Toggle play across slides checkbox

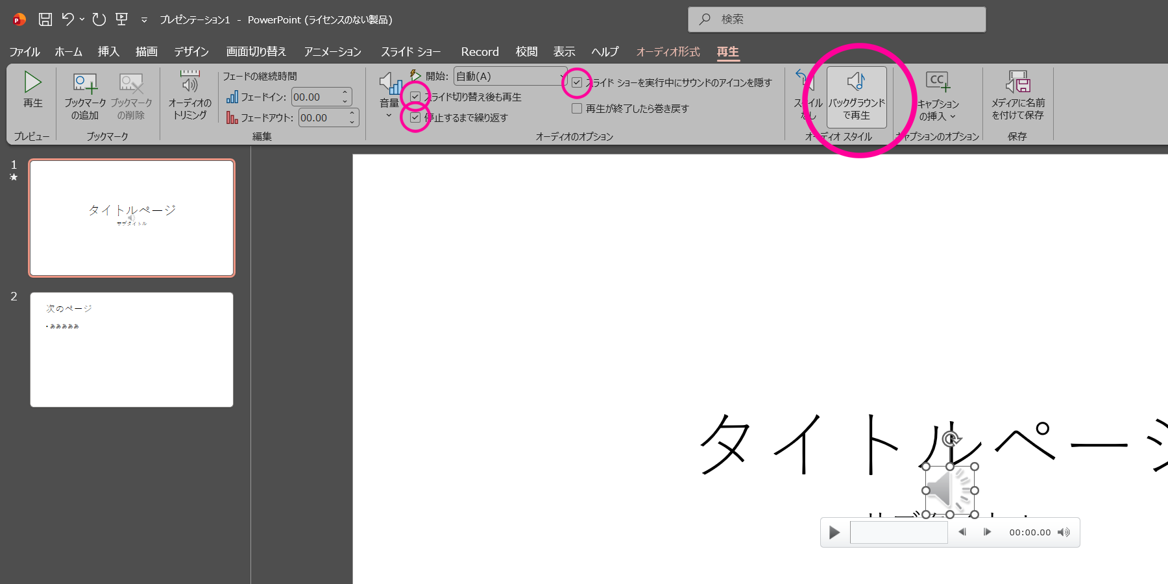click(x=415, y=97)
